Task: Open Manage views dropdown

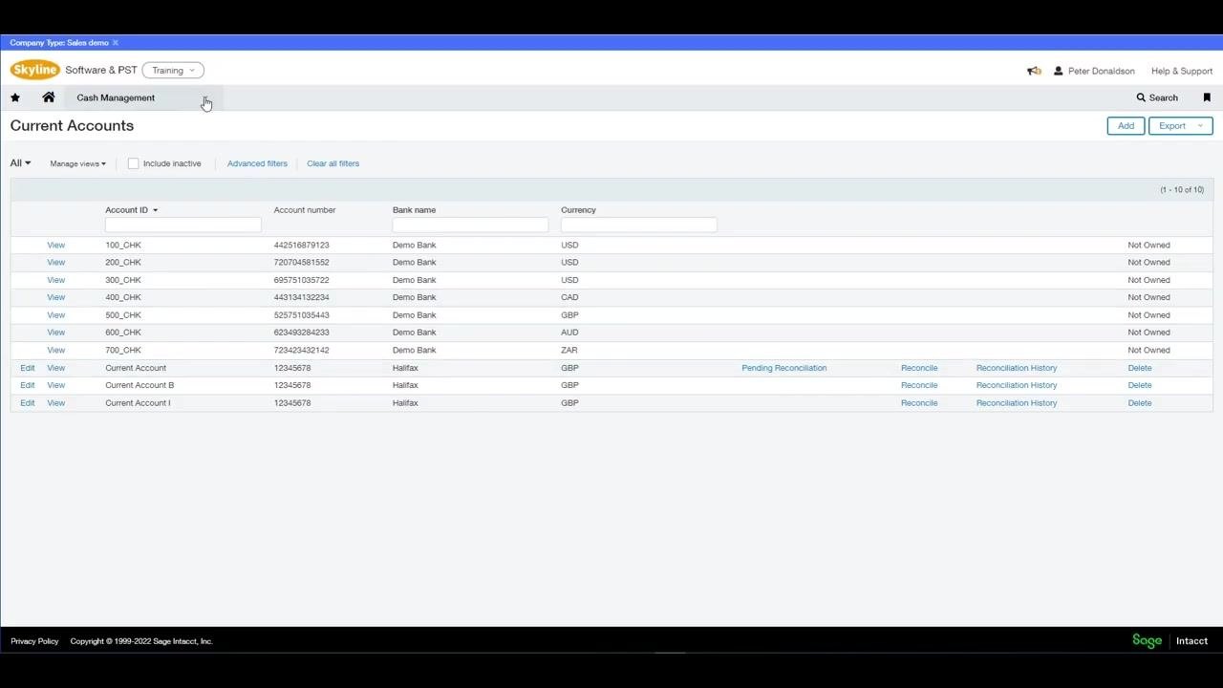Action: (x=78, y=163)
